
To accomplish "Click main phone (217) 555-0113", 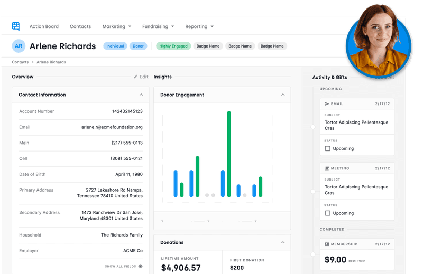I will (127, 143).
